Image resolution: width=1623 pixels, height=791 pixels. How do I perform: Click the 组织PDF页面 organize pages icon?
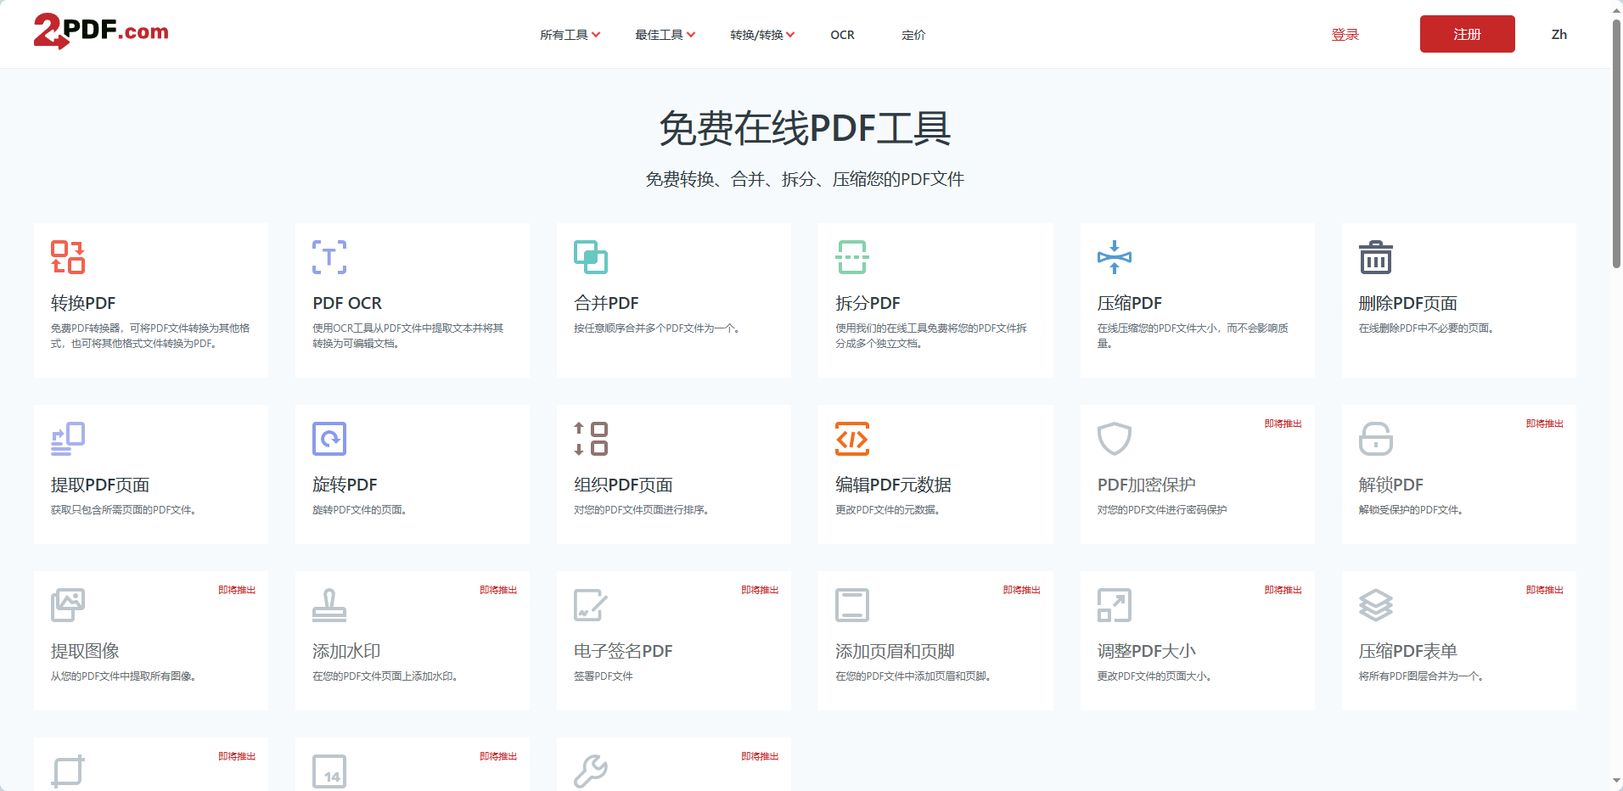[590, 438]
